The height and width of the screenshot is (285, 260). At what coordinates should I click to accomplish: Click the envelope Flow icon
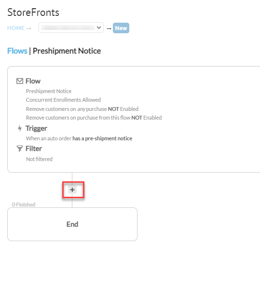point(20,81)
